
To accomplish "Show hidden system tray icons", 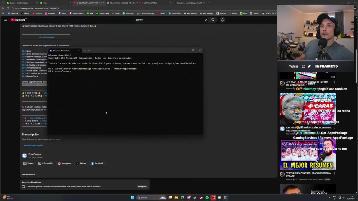I will 329,198.
